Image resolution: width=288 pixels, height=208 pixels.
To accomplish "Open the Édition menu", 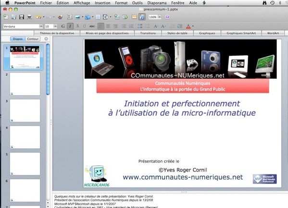I will point(63,3).
